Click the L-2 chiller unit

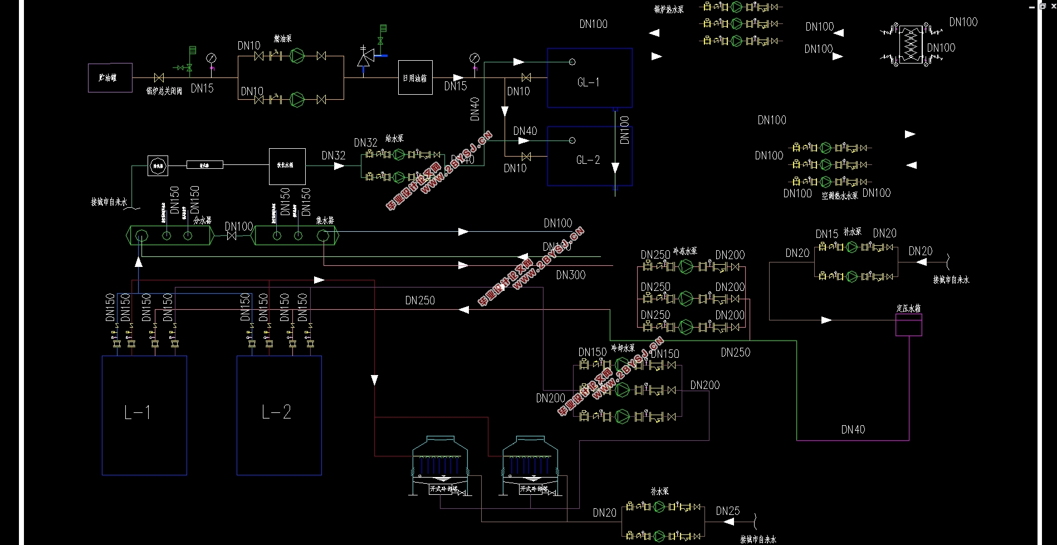point(279,416)
